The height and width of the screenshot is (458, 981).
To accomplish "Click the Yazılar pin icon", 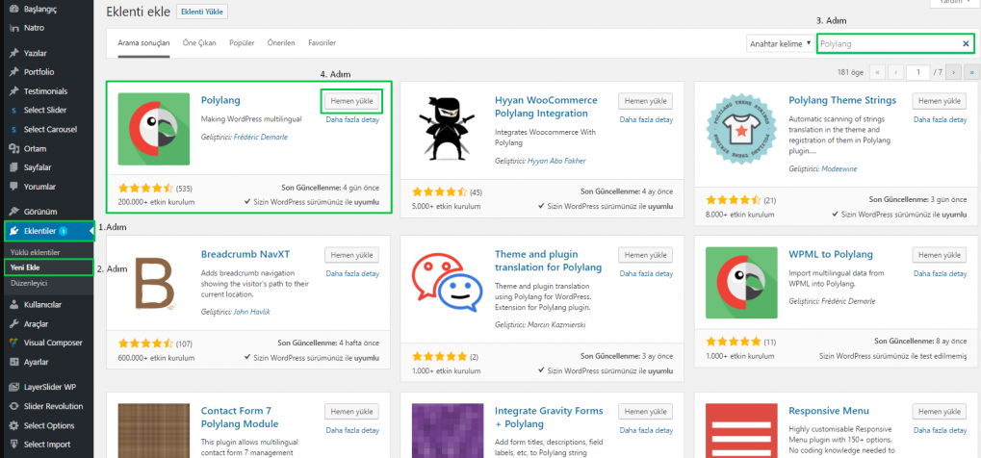I will (x=13, y=53).
